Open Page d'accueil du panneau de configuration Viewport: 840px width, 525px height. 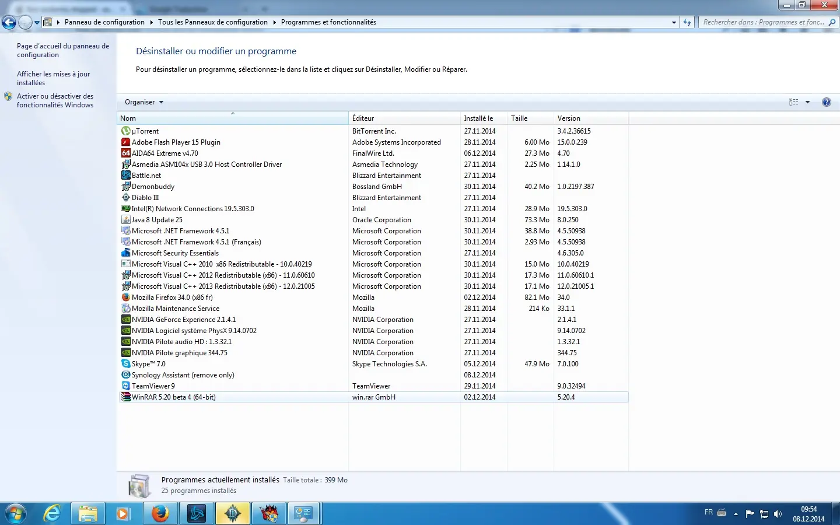point(63,50)
